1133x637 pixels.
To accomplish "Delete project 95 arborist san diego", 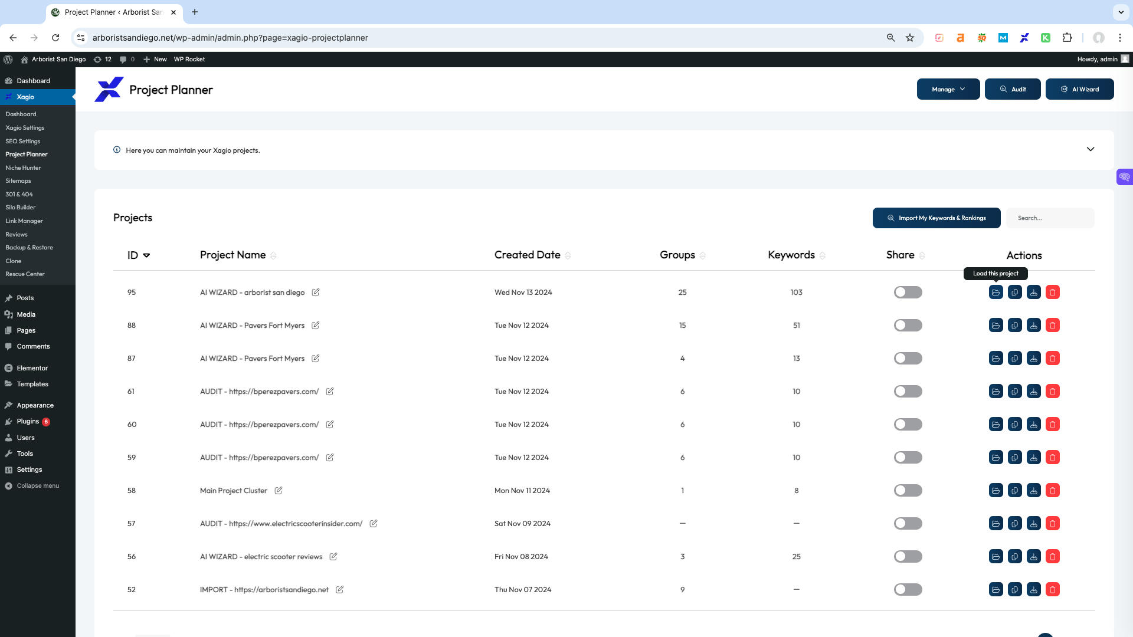I will point(1052,293).
